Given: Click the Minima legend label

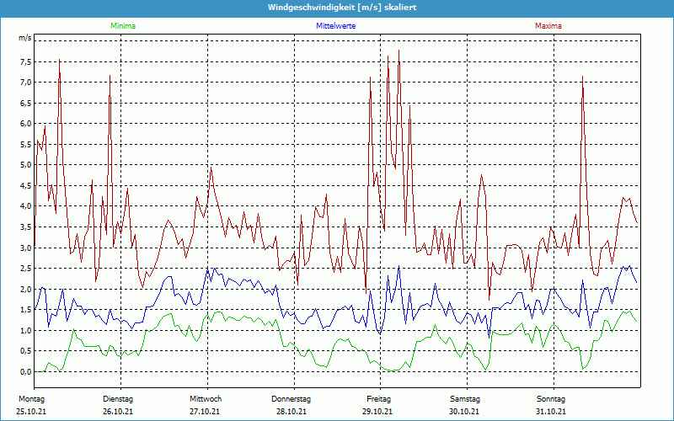Looking at the screenshot, I should [x=123, y=26].
